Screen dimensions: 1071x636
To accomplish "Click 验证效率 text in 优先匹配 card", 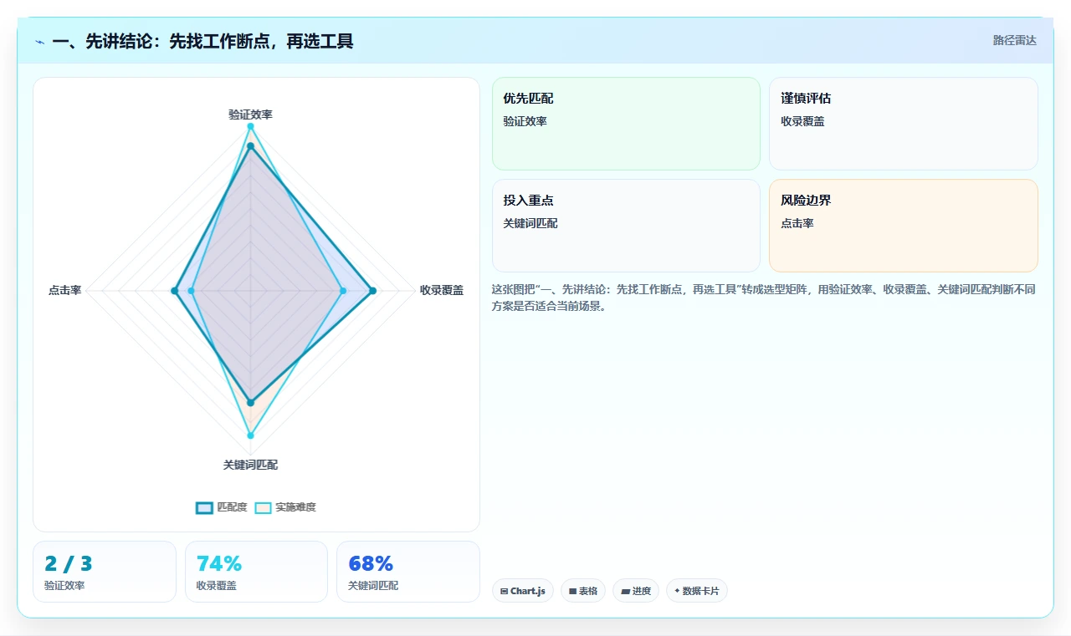I will tap(525, 121).
